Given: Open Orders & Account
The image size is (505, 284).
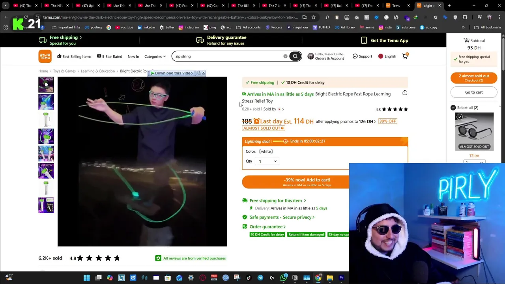Looking at the screenshot, I should point(326,56).
